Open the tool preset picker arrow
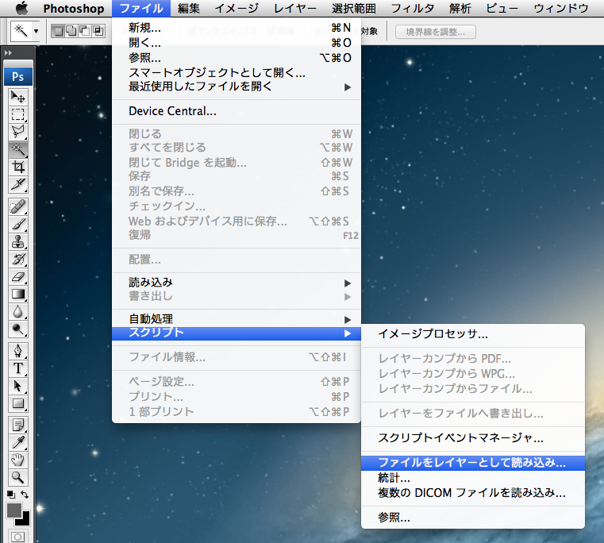604x543 pixels. coord(36,31)
